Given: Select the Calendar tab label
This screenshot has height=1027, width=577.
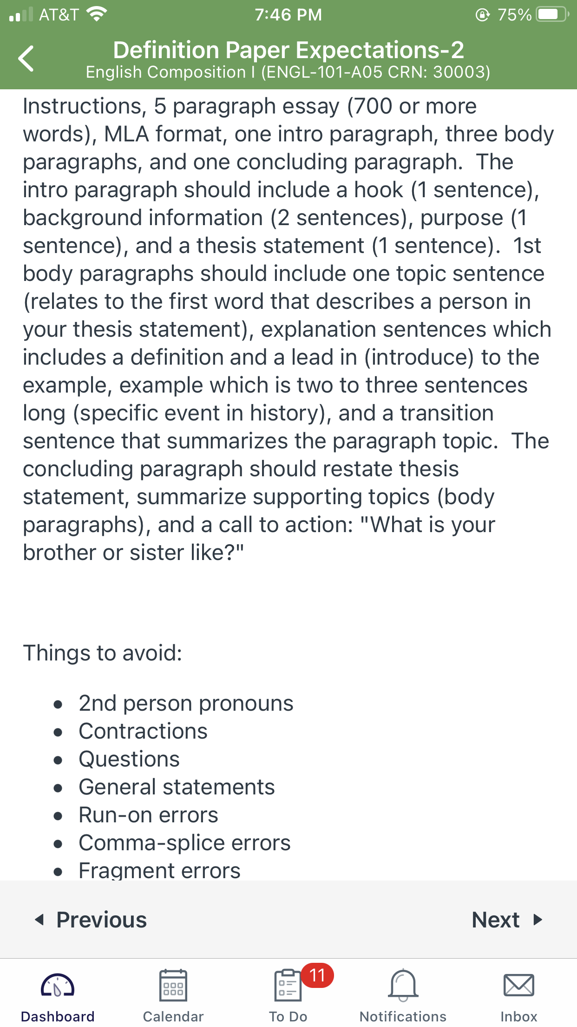Looking at the screenshot, I should tap(173, 1016).
